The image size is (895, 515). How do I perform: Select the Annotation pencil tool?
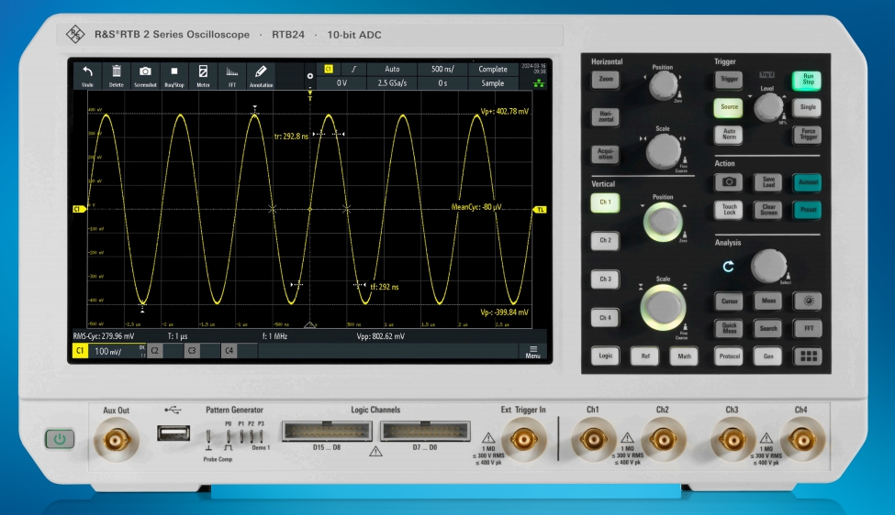pos(261,75)
